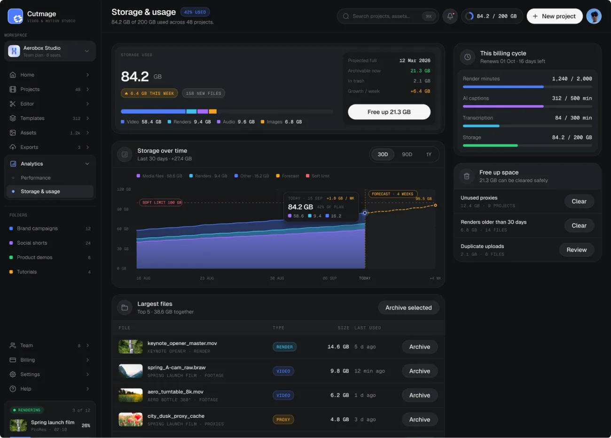The width and height of the screenshot is (611, 438).
Task: Expand the Settings row chevron
Action: pos(88,375)
